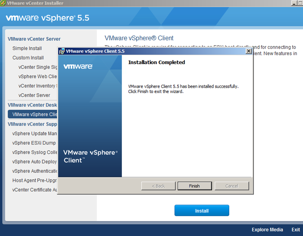303x236 pixels.
Task: Choose vSphere Web Client entry
Action: click(x=38, y=76)
